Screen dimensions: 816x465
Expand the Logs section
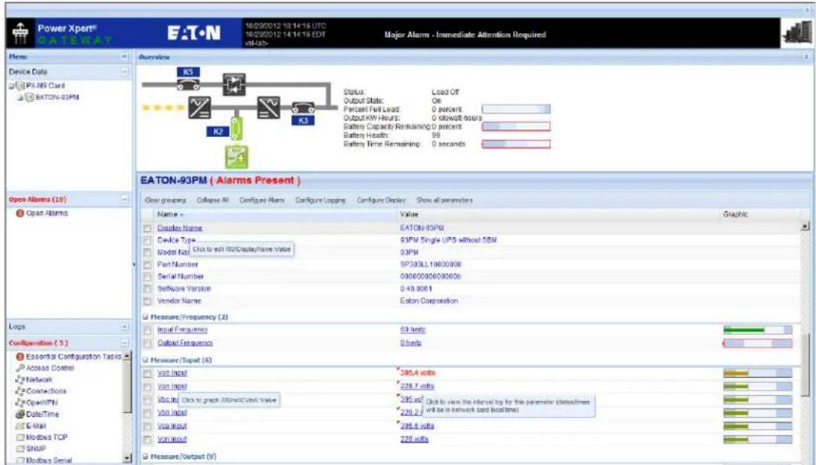click(124, 327)
